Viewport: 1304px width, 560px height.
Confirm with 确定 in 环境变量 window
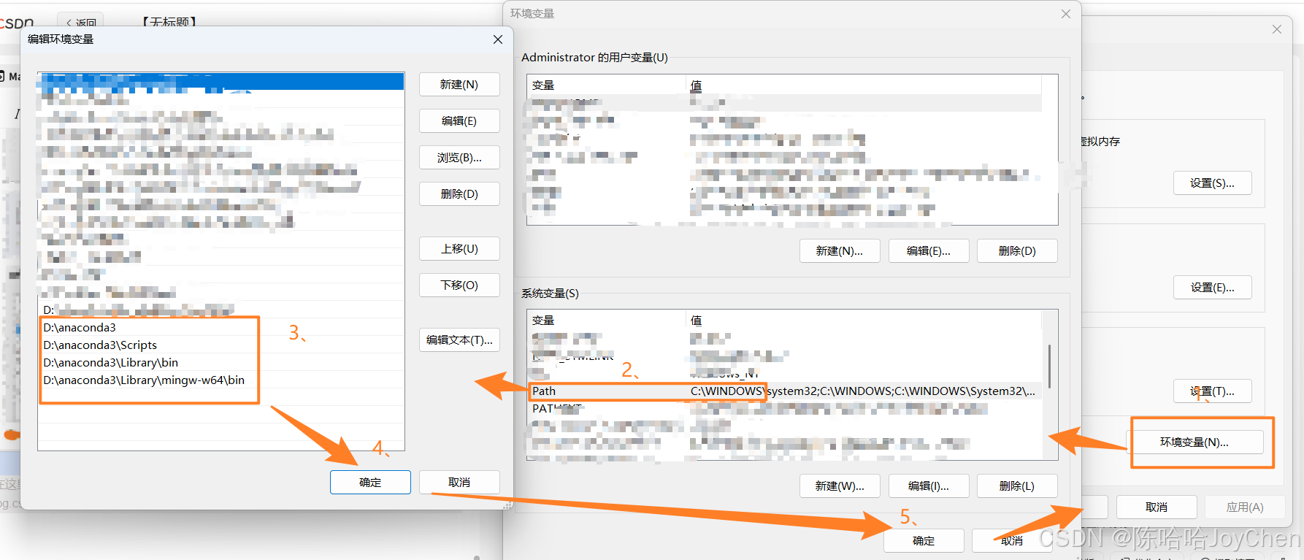[924, 541]
